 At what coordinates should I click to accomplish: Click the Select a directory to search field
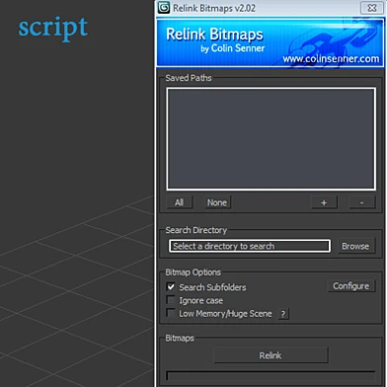pyautogui.click(x=250, y=246)
